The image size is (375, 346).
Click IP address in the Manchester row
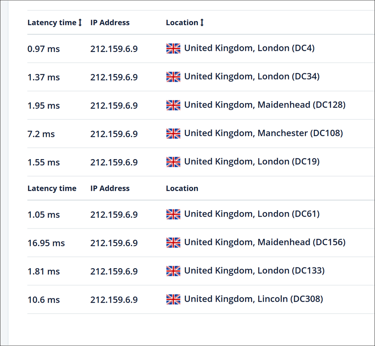pyautogui.click(x=114, y=134)
